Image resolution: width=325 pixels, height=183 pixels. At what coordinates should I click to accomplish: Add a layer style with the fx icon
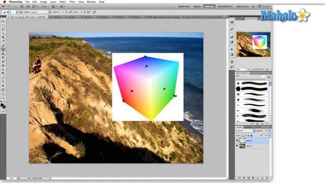tap(244, 178)
